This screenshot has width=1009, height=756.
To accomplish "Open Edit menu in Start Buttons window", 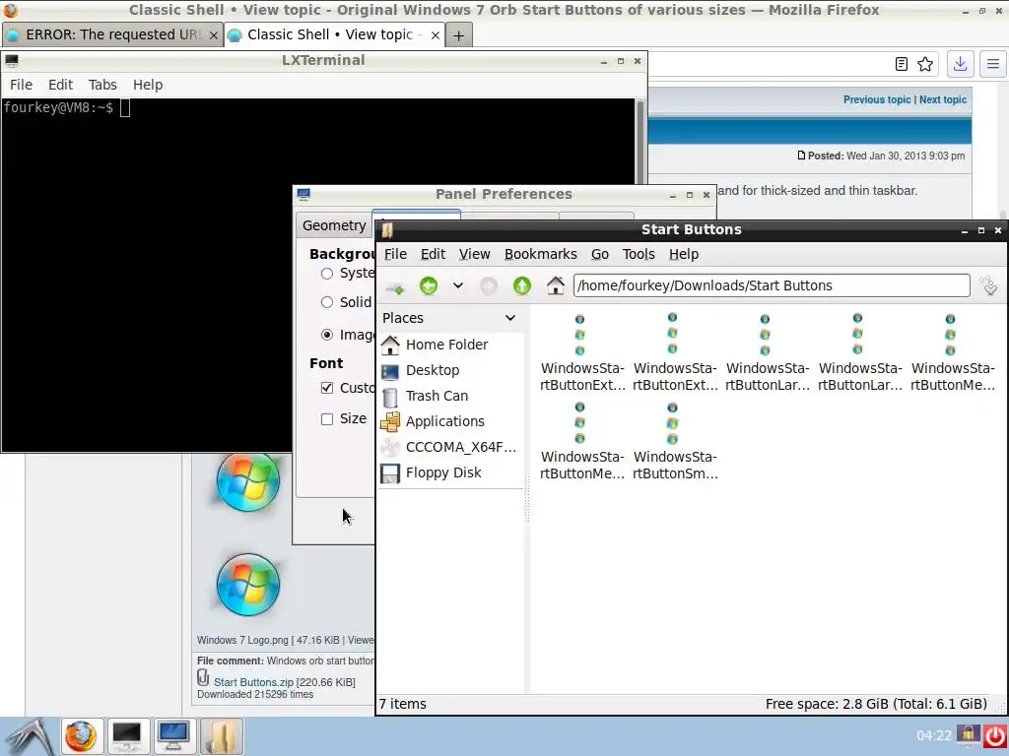I will 434,254.
